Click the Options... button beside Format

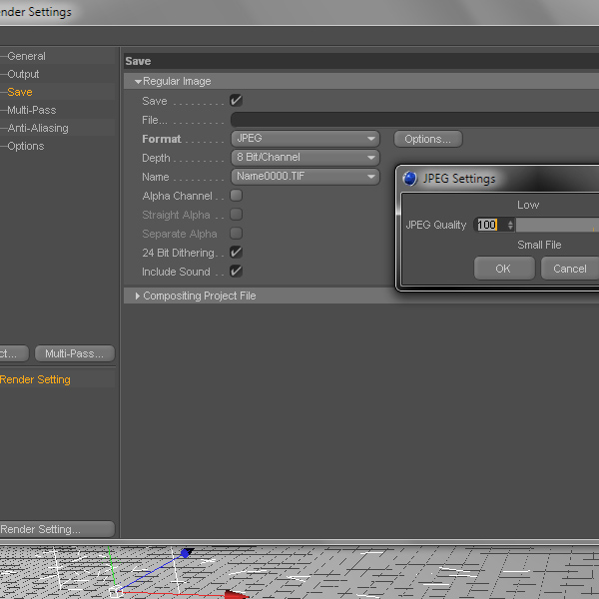point(428,139)
